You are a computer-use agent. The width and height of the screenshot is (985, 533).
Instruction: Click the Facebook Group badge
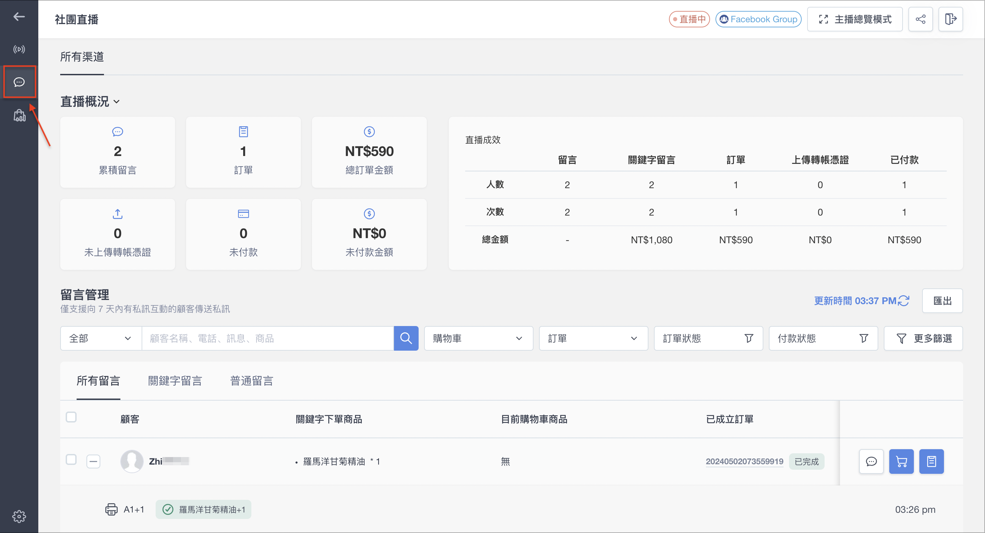tap(758, 19)
